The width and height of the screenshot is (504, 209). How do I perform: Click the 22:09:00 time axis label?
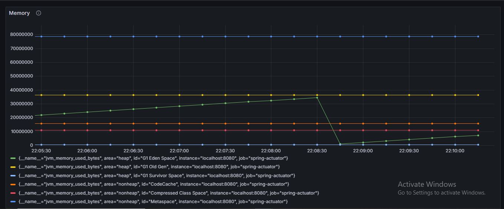(363, 151)
